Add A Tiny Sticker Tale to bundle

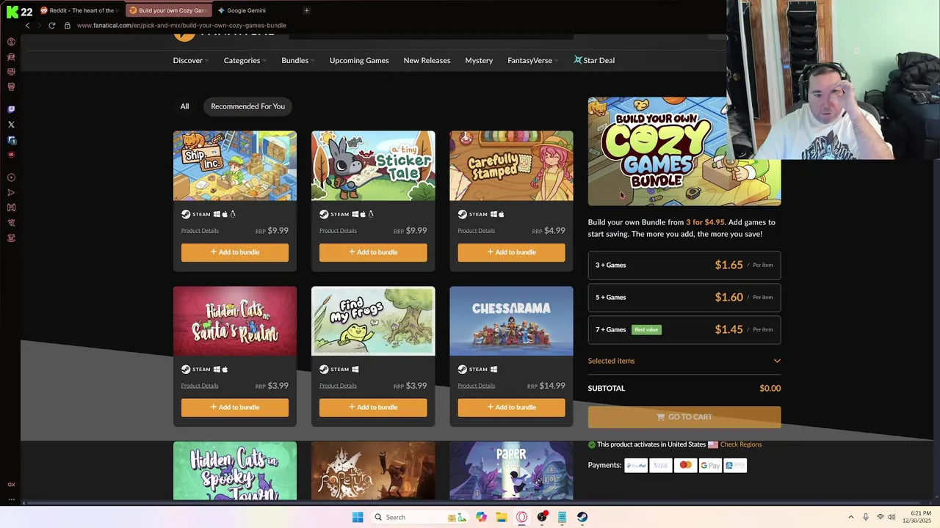pyautogui.click(x=373, y=252)
